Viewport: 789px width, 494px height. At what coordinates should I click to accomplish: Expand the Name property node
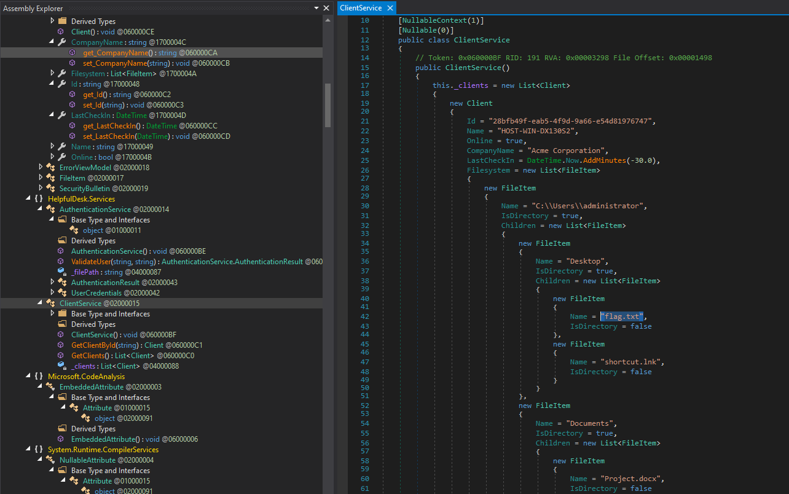click(x=52, y=147)
